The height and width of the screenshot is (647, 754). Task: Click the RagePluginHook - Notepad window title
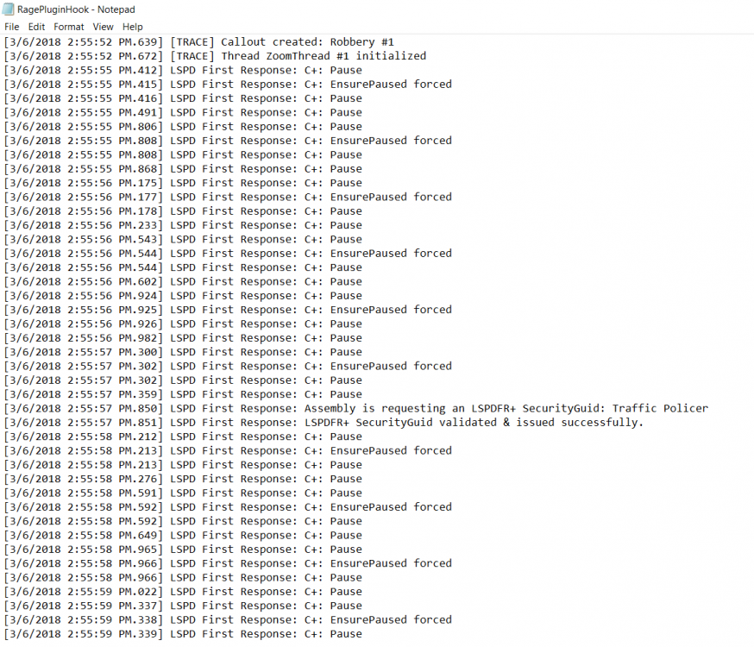(x=76, y=9)
